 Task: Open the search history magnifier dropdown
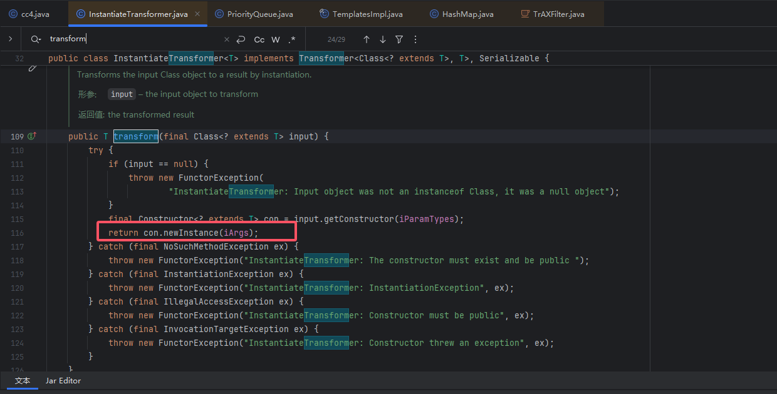click(36, 39)
